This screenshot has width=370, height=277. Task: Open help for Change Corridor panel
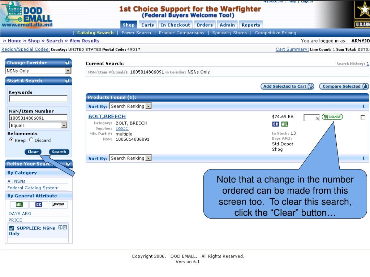click(67, 63)
